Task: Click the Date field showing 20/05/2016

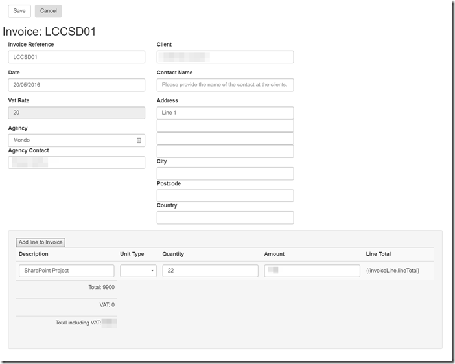Action: (x=76, y=85)
